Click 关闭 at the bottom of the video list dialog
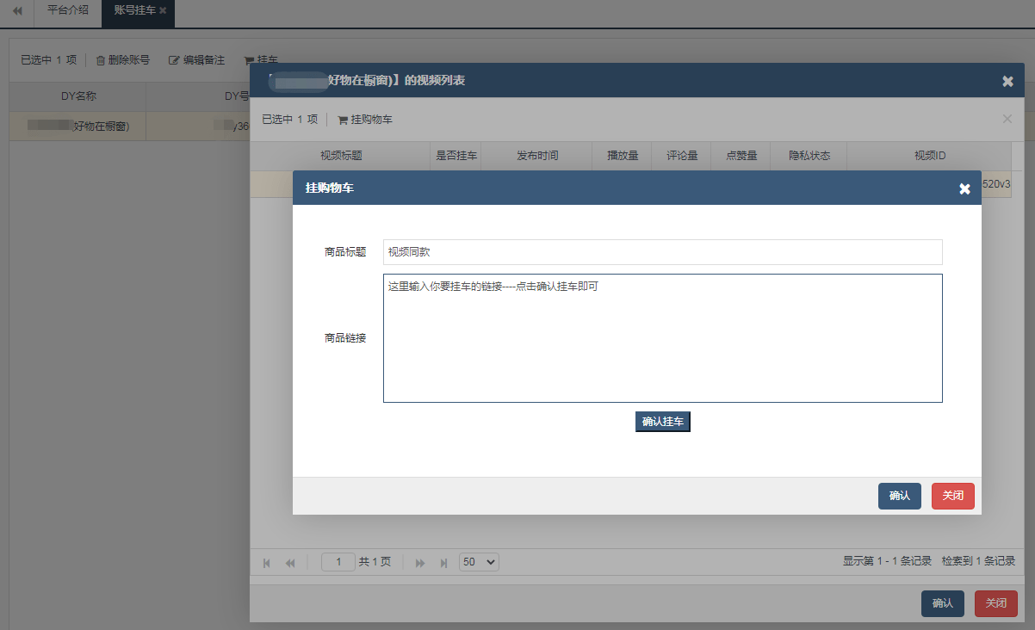Viewport: 1035px width, 630px height. tap(996, 603)
